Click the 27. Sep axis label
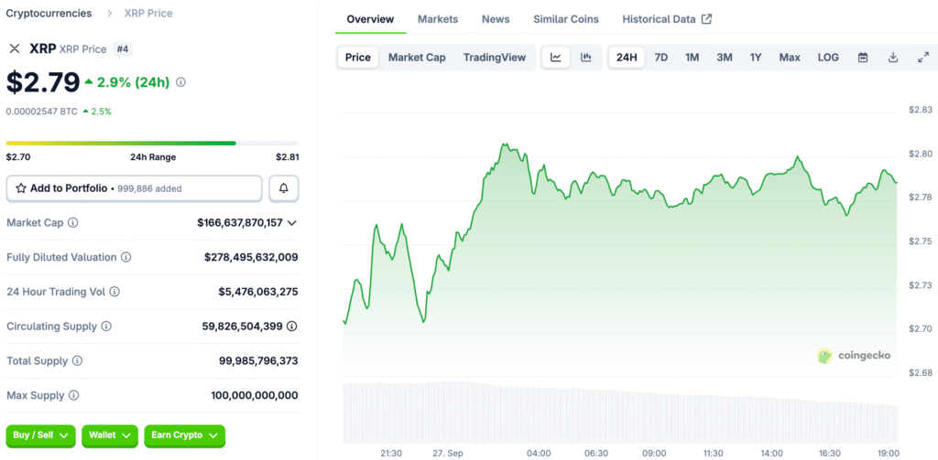This screenshot has width=938, height=460. (x=450, y=454)
